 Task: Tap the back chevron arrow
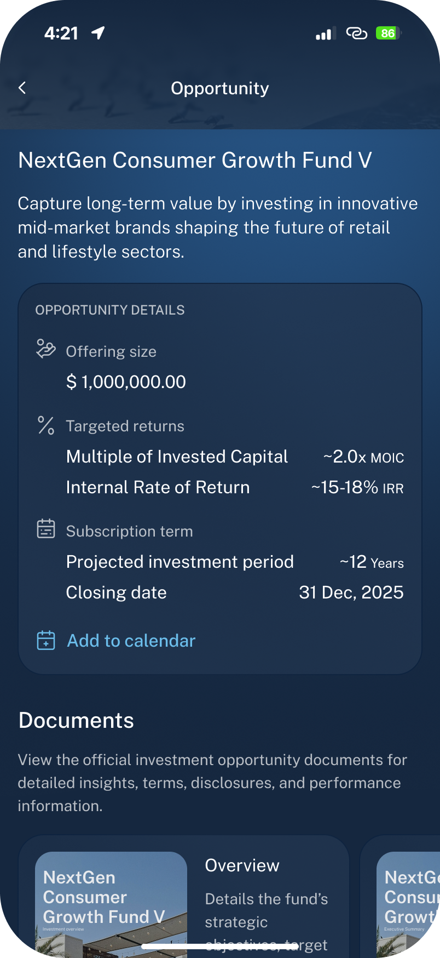click(22, 88)
